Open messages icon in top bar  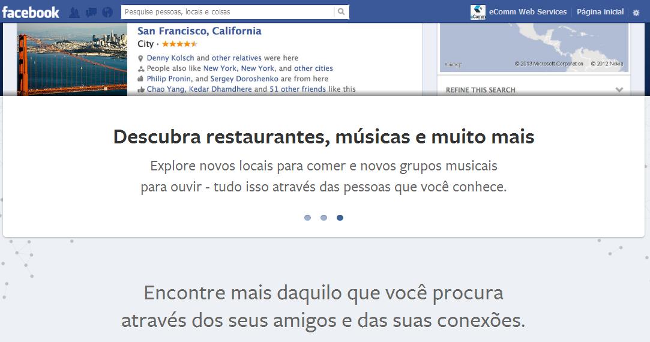pyautogui.click(x=91, y=13)
